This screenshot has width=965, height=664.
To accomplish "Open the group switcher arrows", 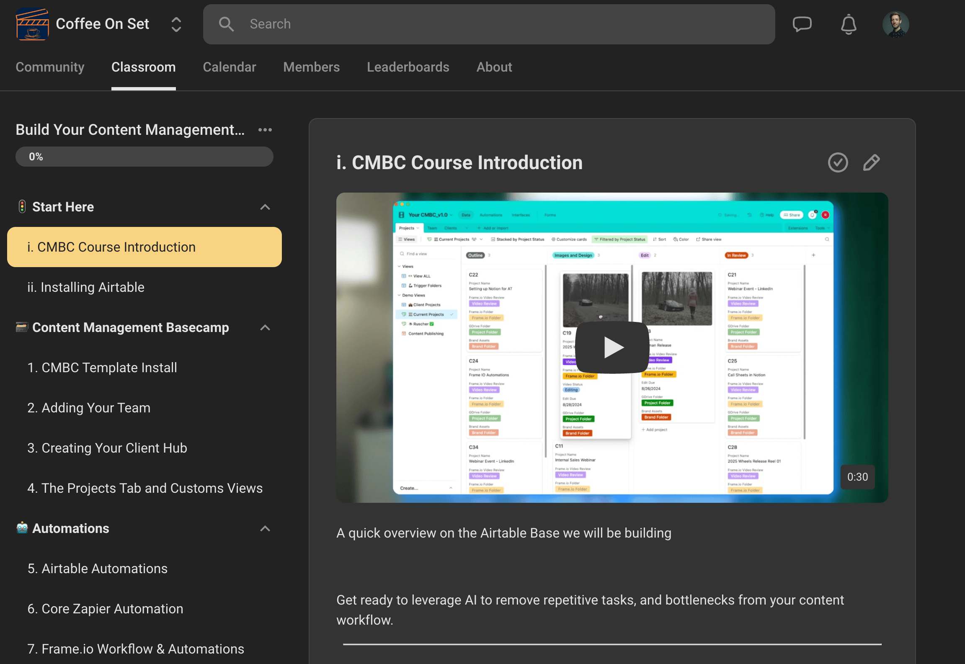I will click(176, 24).
